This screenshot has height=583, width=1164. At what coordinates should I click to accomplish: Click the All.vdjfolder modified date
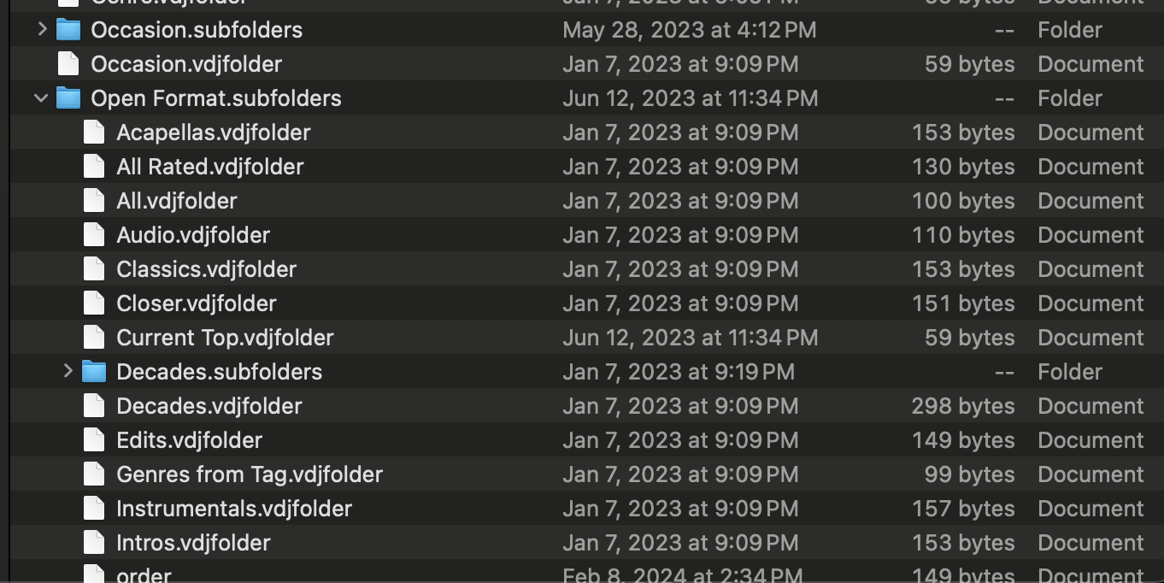pyautogui.click(x=680, y=201)
